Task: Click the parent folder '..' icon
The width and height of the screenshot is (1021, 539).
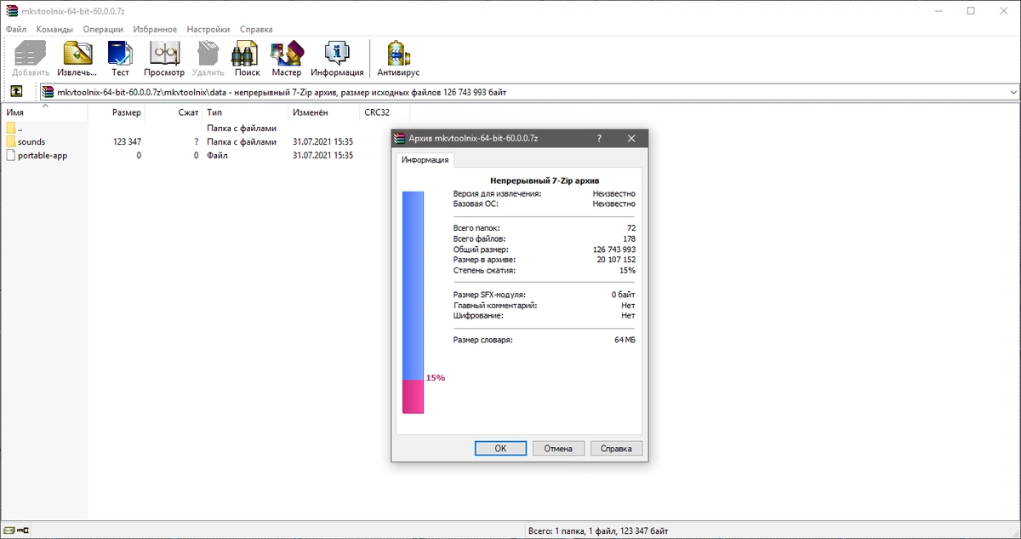Action: click(11, 128)
